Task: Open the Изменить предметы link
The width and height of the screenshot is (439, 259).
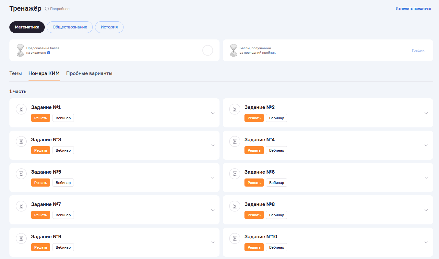Action: point(413,9)
